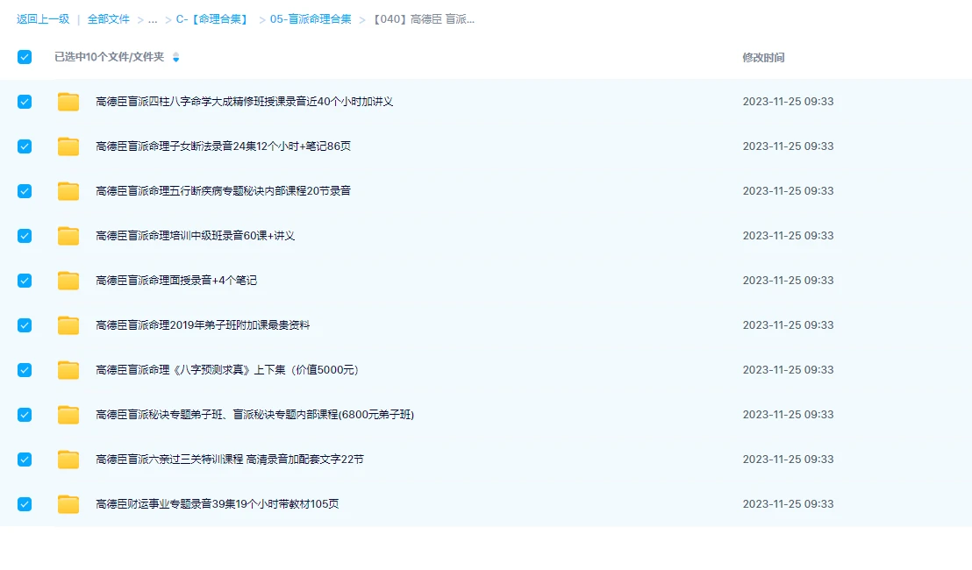Open the folder icon for 子女断法录音24集
Screen dimensions: 972x570
pos(68,146)
